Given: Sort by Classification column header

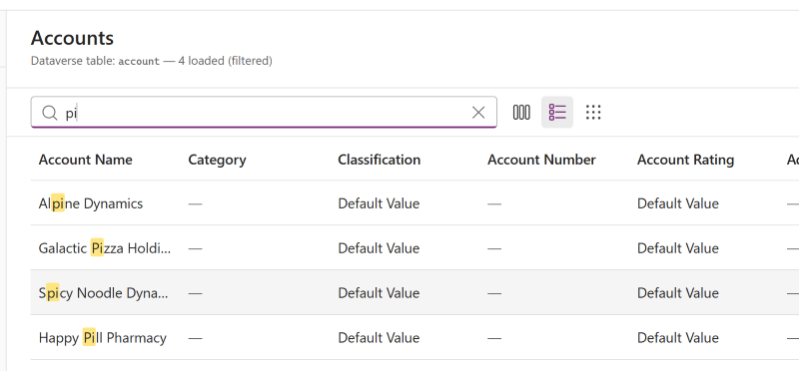Looking at the screenshot, I should click(x=380, y=160).
